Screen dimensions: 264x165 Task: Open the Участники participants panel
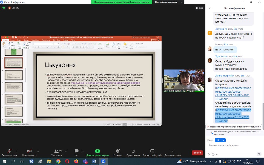[x=56, y=151]
